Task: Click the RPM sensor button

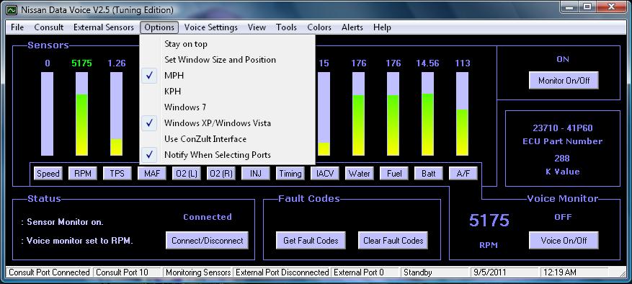Action: pyautogui.click(x=83, y=174)
